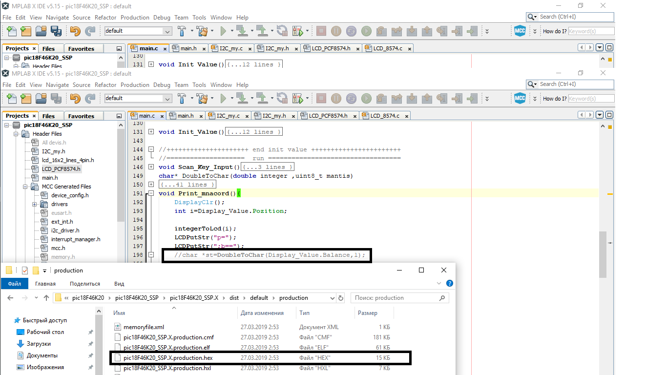Click Explorer Back arrow
This screenshot has width=667, height=375.
click(11, 298)
